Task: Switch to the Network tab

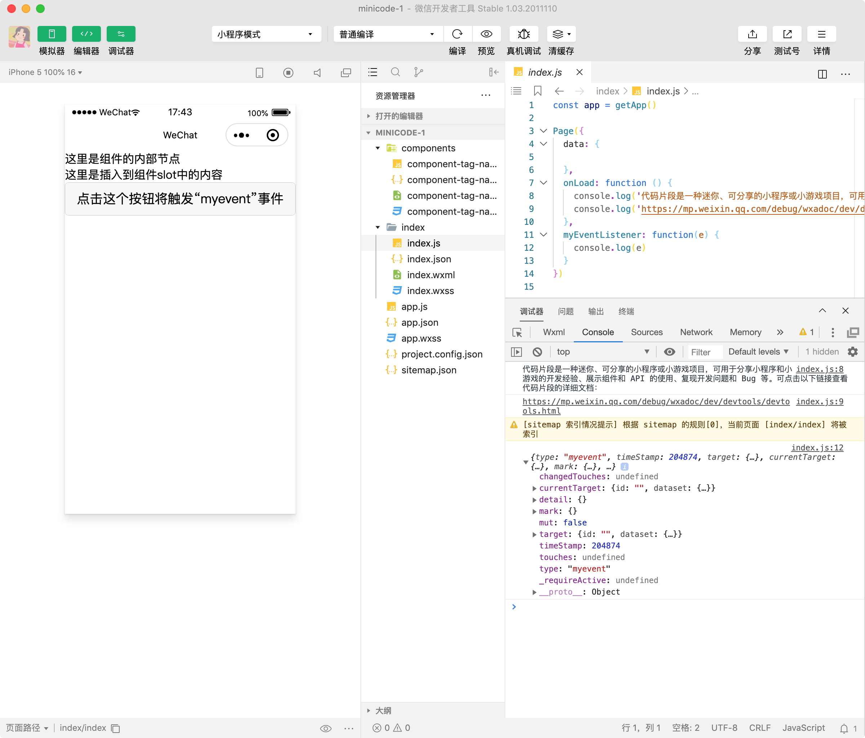Action: [x=696, y=332]
